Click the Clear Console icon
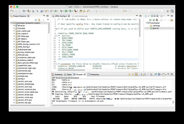The width and height of the screenshot is (184, 124). (x=151, y=74)
